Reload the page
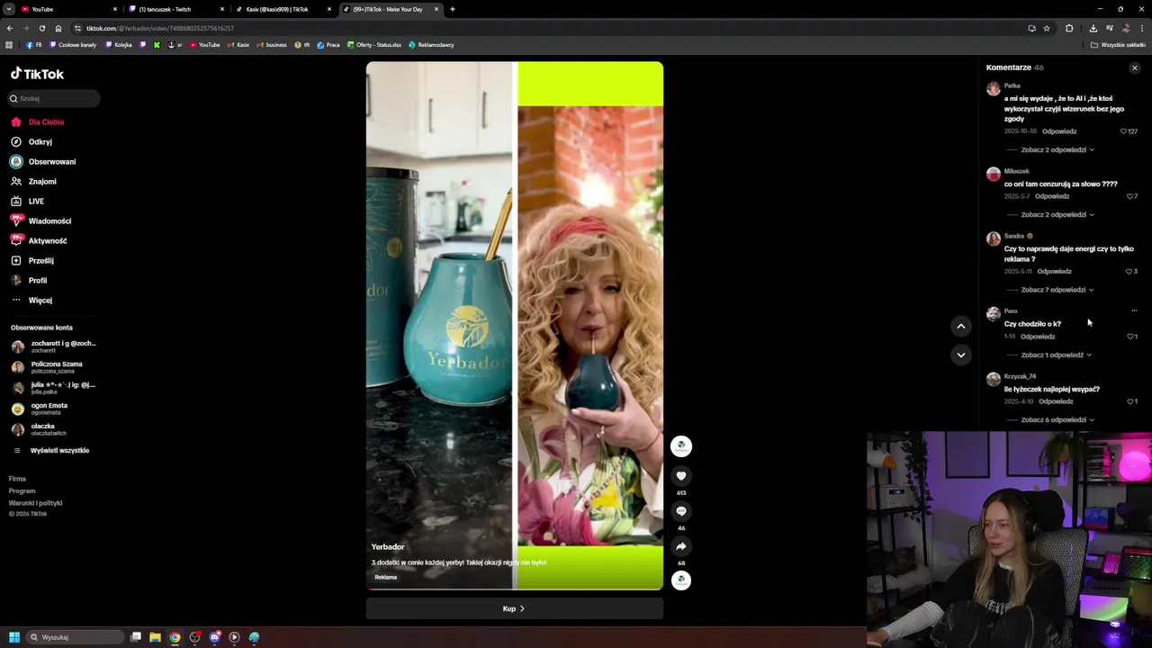 [x=41, y=28]
